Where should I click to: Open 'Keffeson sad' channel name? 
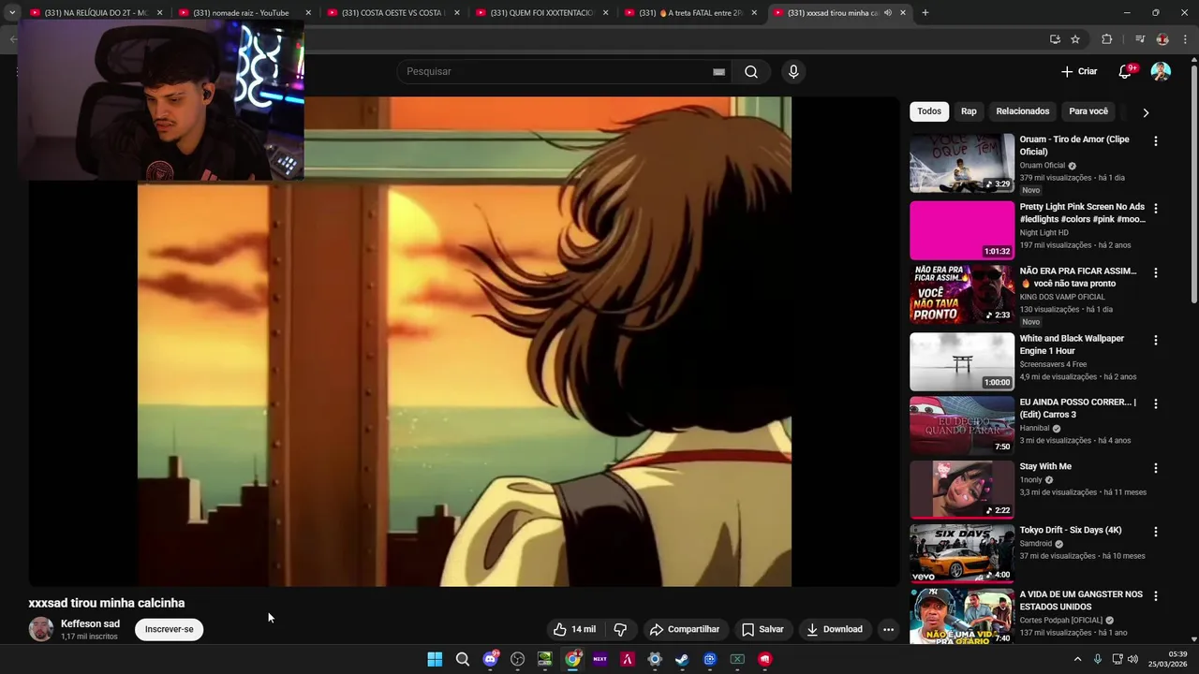(x=90, y=623)
